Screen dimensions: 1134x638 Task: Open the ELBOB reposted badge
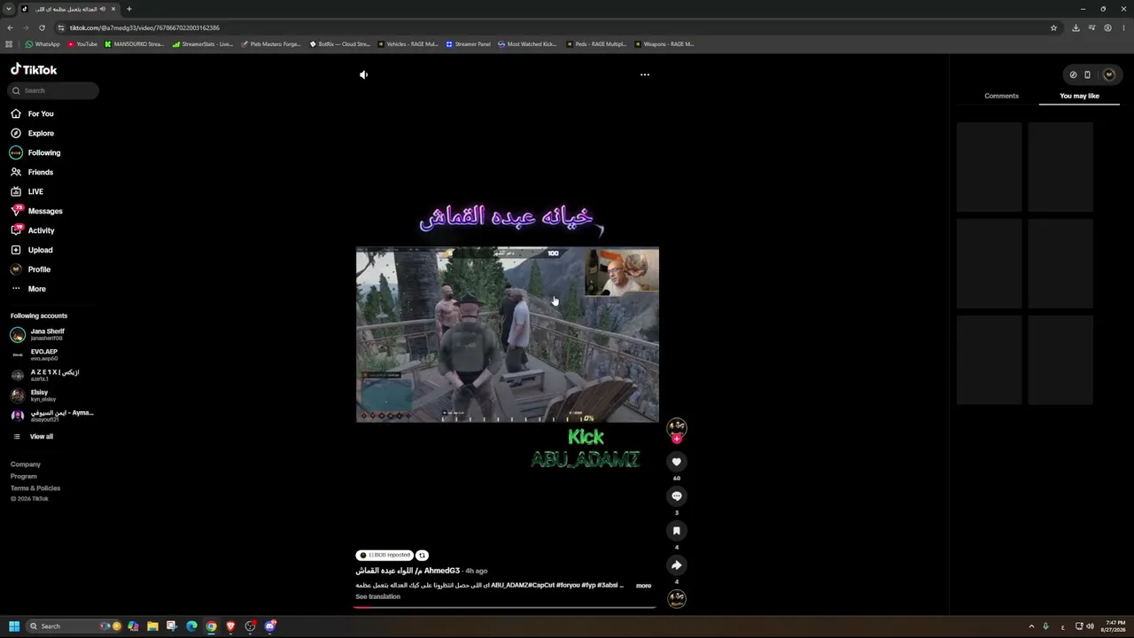pos(385,556)
